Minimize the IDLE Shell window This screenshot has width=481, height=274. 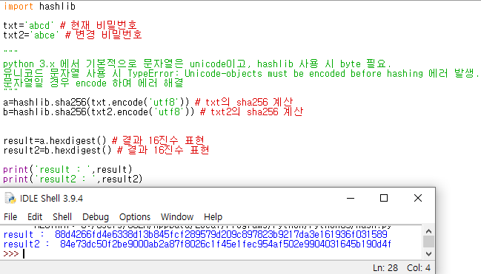pos(351,198)
